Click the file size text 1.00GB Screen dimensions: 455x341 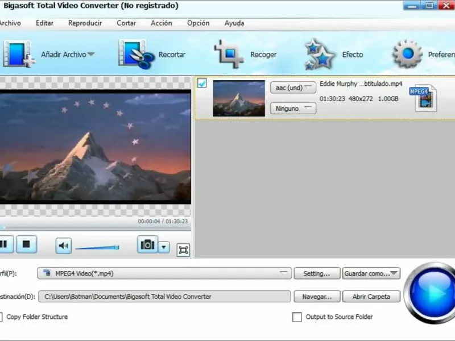tap(388, 99)
